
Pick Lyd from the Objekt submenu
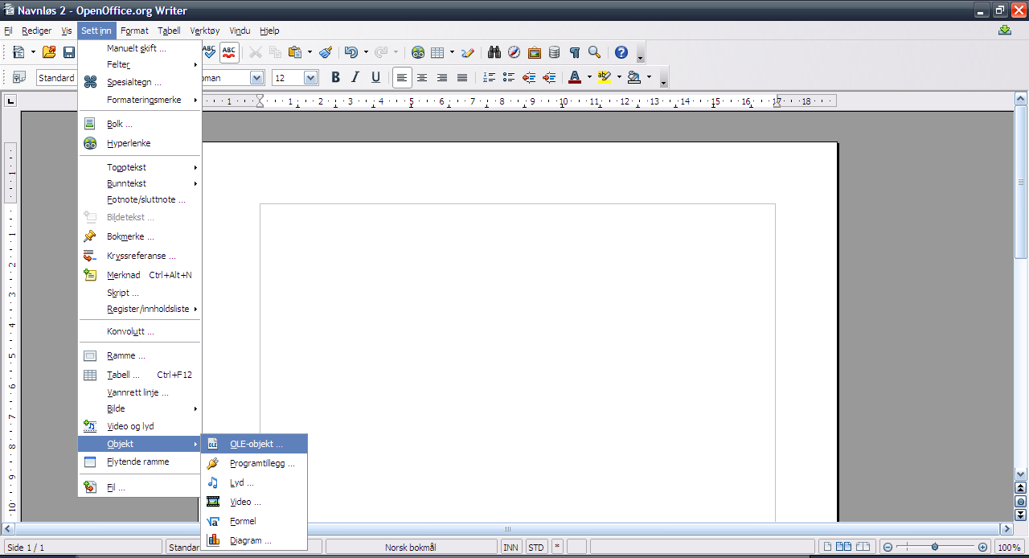pos(254,482)
